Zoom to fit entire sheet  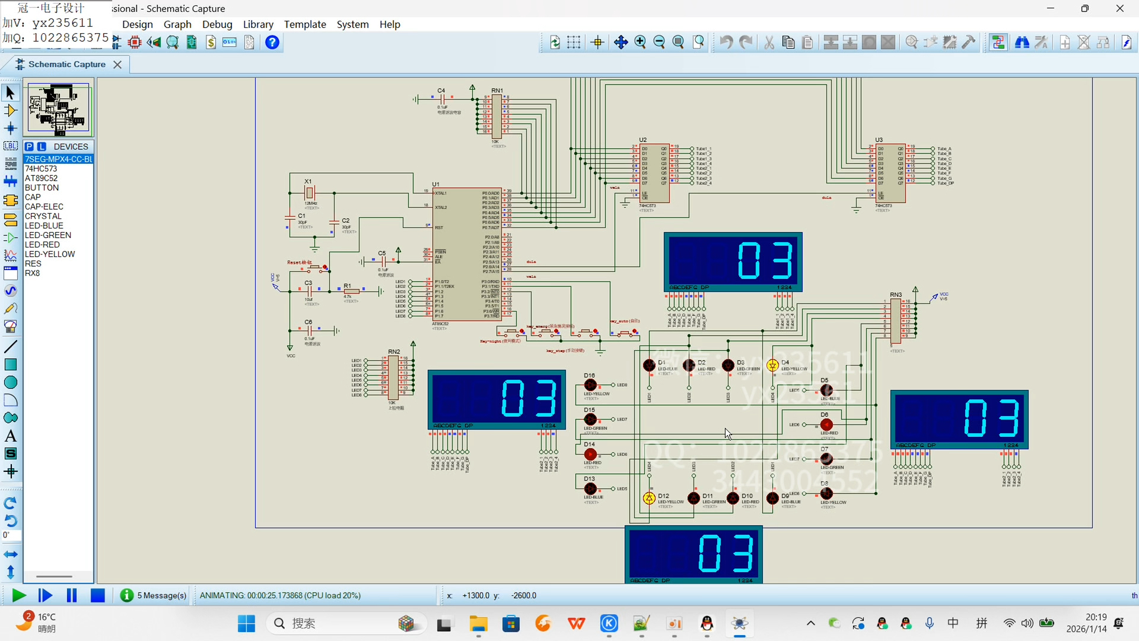point(679,42)
